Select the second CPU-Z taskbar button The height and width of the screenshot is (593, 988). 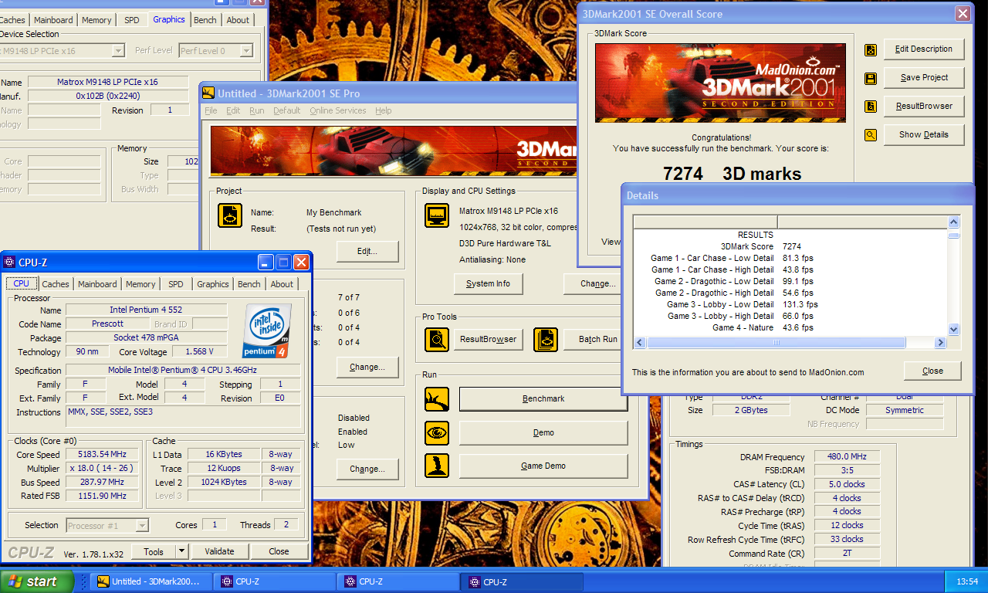[396, 581]
